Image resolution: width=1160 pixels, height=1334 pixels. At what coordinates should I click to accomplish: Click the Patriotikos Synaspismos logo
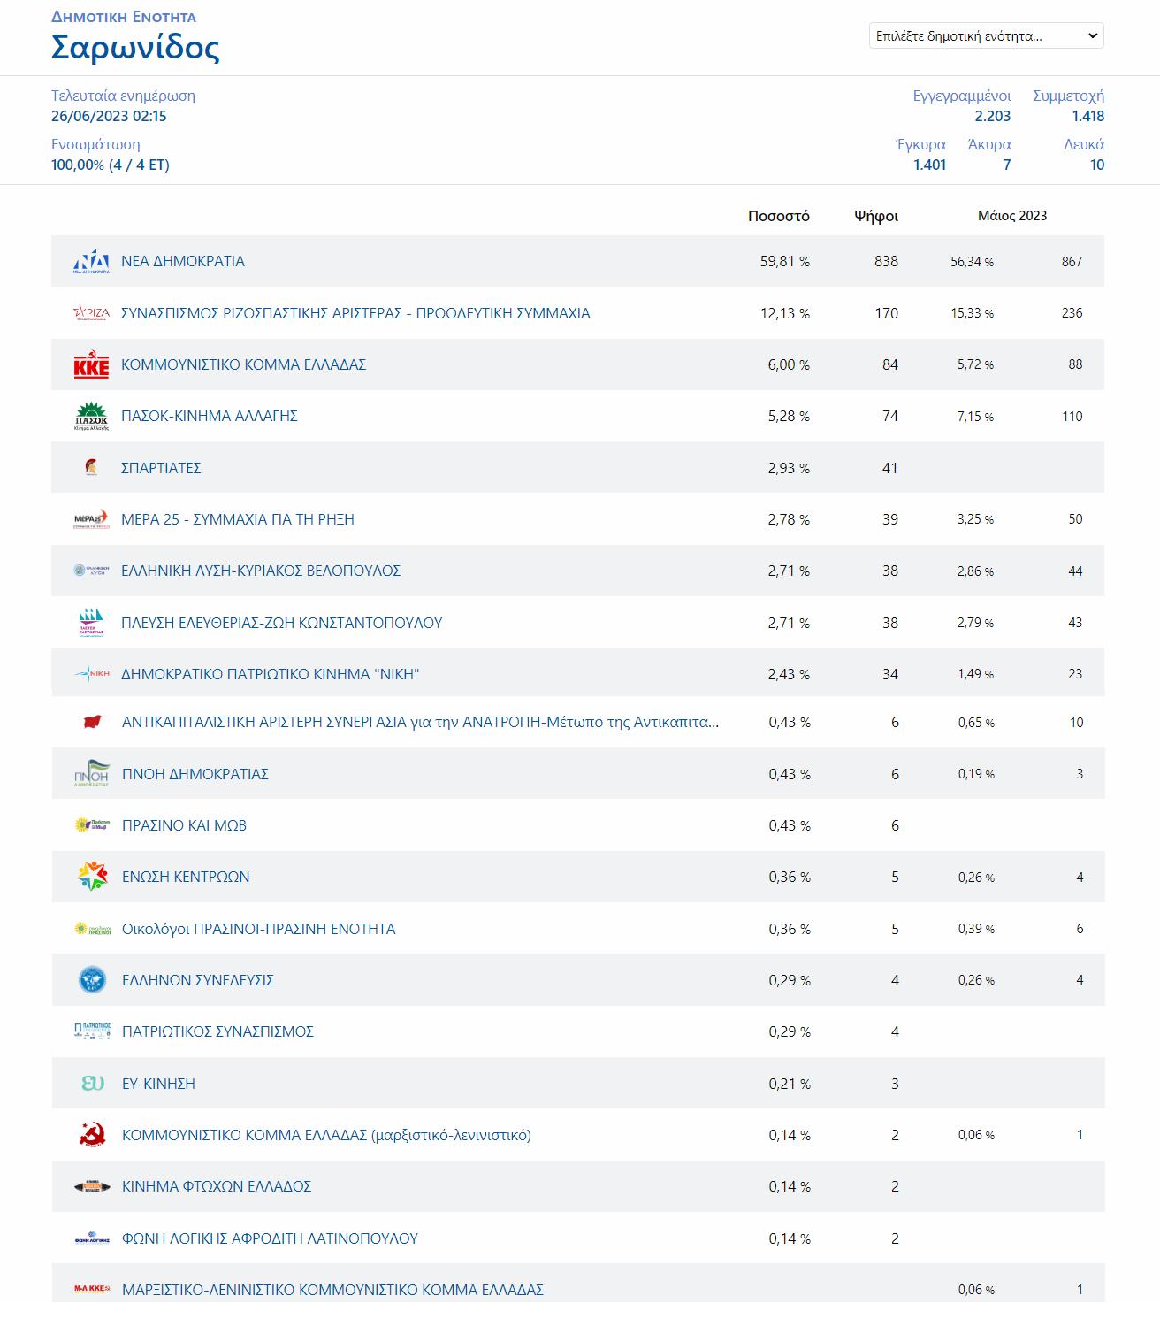click(92, 1031)
